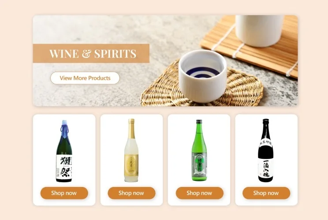The image size is (328, 220).
Task: Click the View More Products button
Action: click(85, 78)
